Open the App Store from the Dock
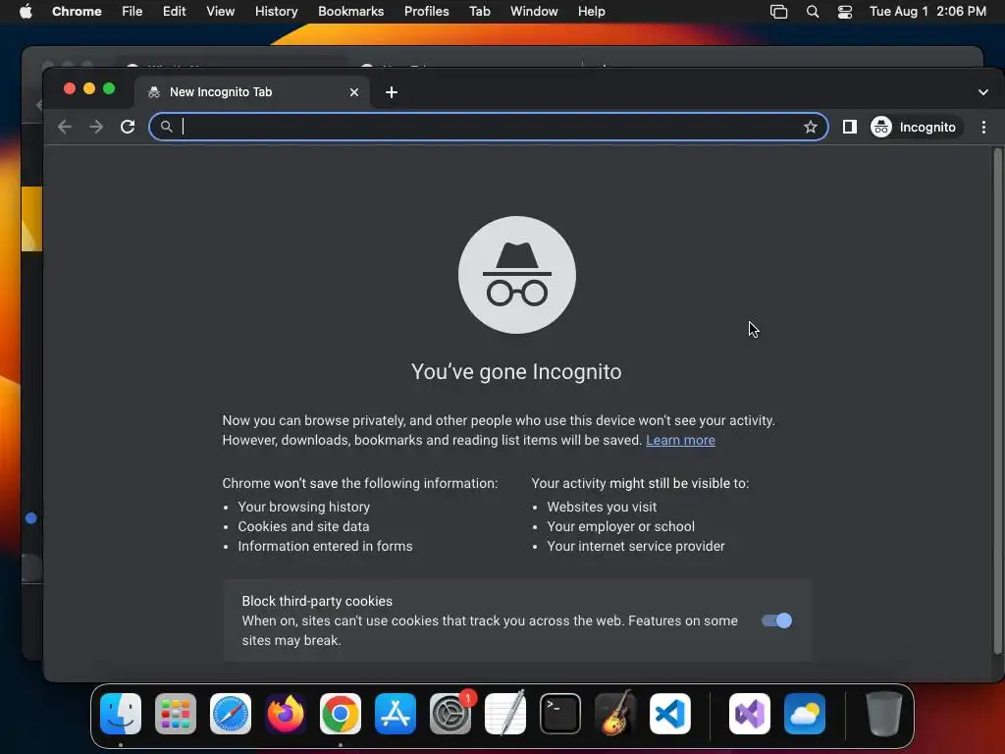Image resolution: width=1005 pixels, height=754 pixels. [x=396, y=714]
